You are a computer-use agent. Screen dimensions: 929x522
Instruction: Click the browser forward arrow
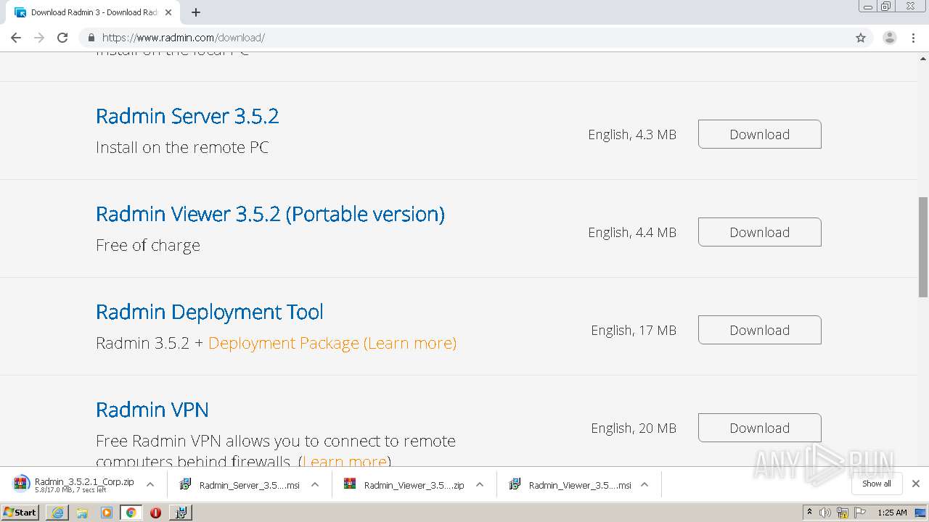[x=39, y=38]
